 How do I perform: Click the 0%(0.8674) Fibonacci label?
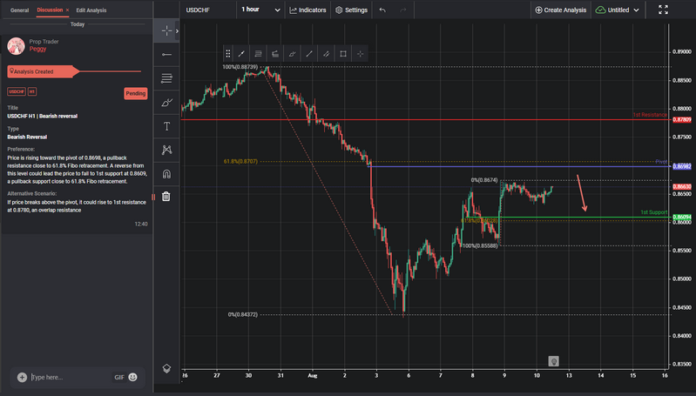coord(484,180)
